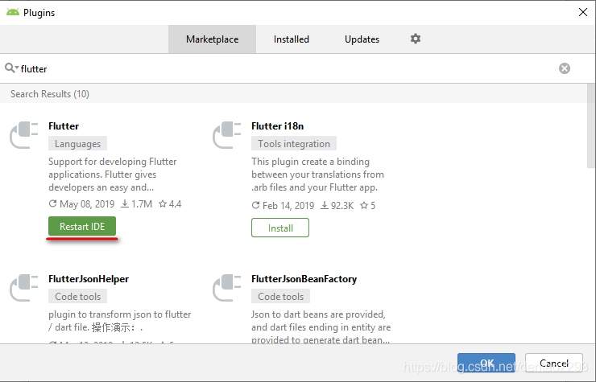Viewport: 596px width, 382px height.
Task: Focus the plugin search field
Action: (289, 68)
